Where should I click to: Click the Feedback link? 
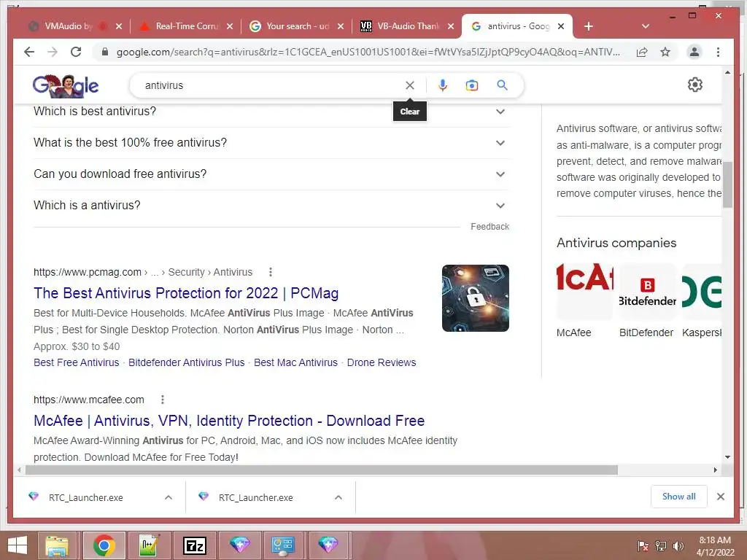489,227
